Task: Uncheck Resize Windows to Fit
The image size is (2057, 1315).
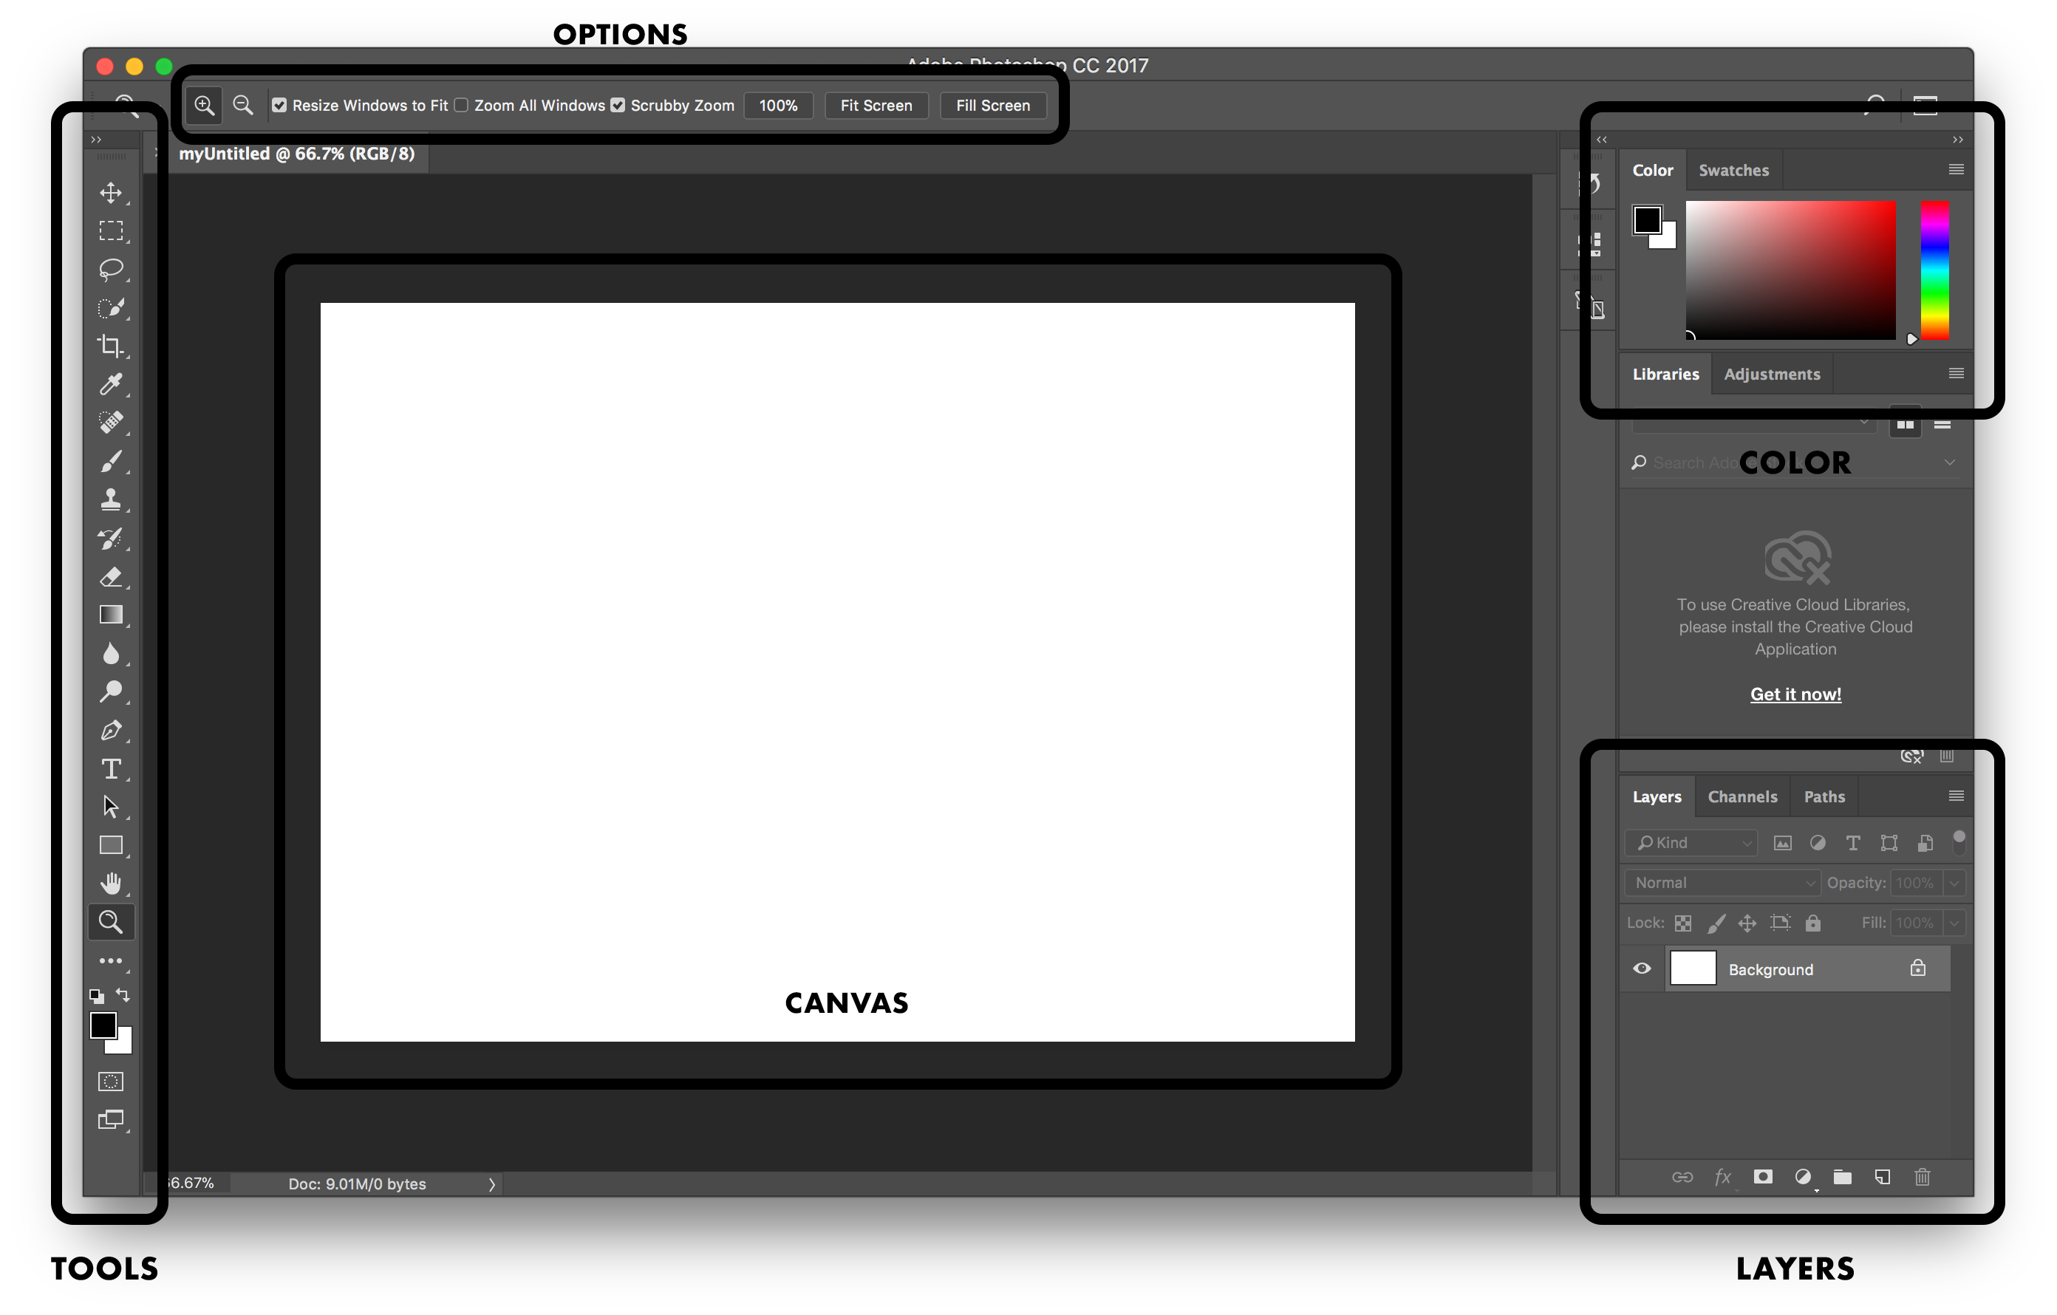Action: tap(279, 105)
